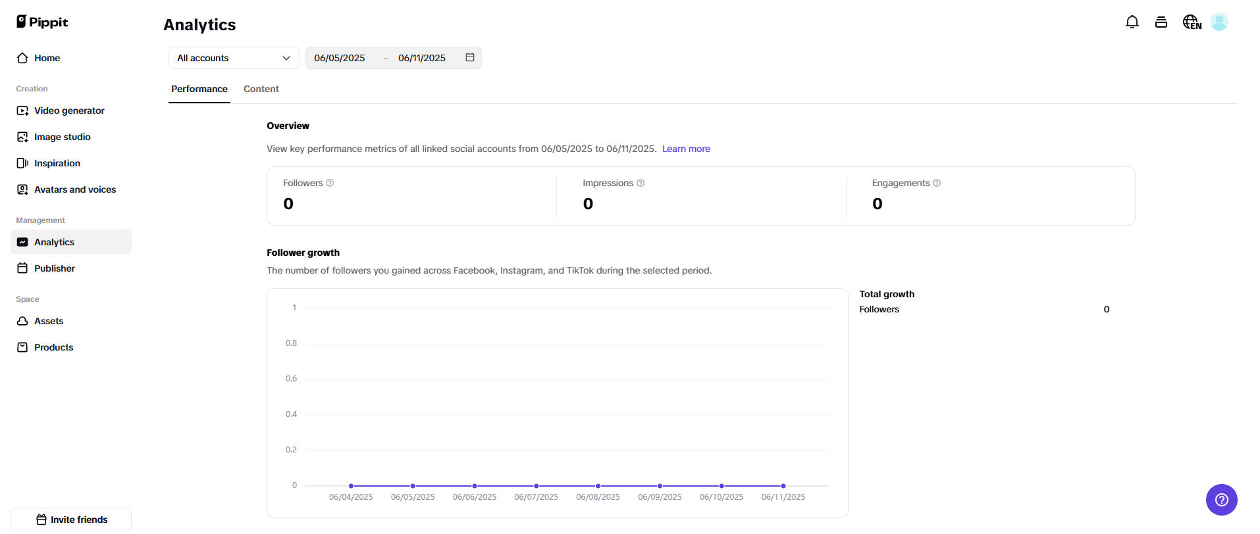Click end date 06/11/2025 field
Screen dimensions: 1260x534
(422, 58)
